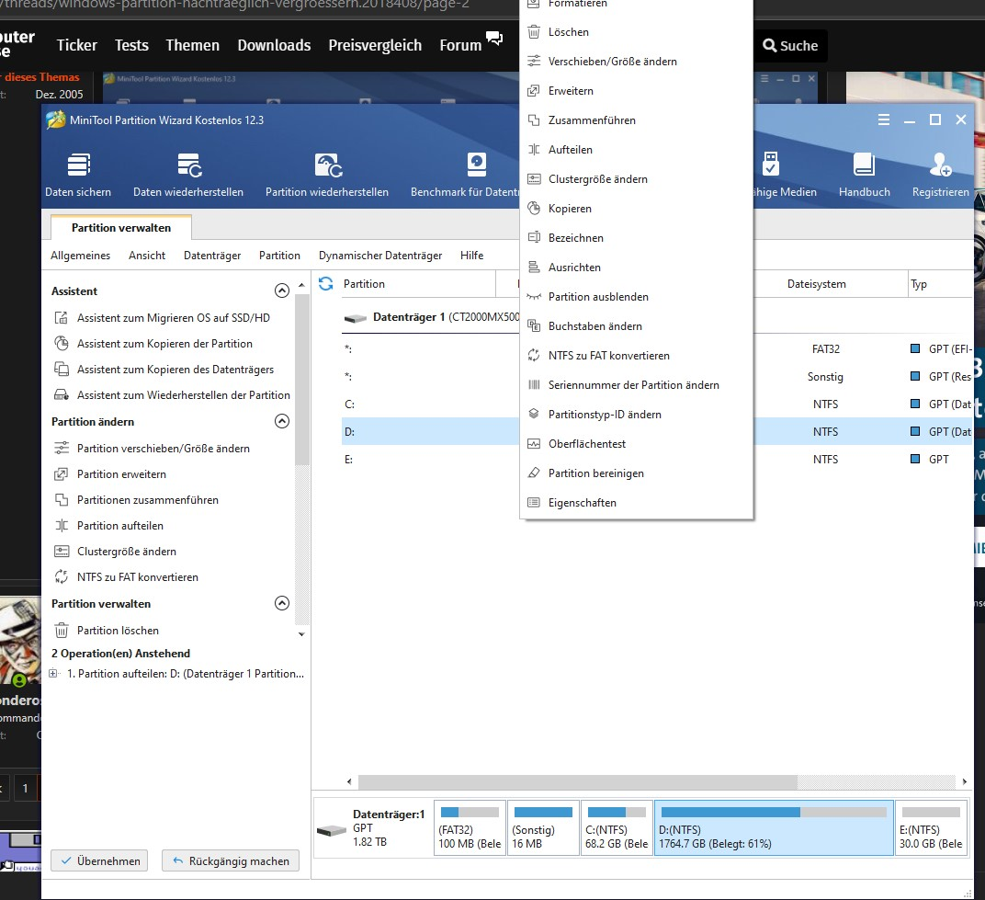
Task: Select Oberflächentest in context menu
Action: pos(637,444)
